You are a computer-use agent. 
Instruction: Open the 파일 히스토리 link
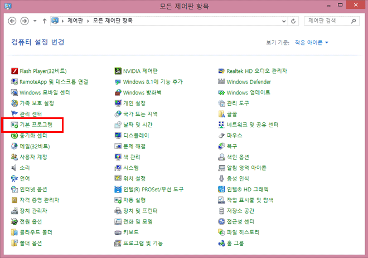[243, 232]
